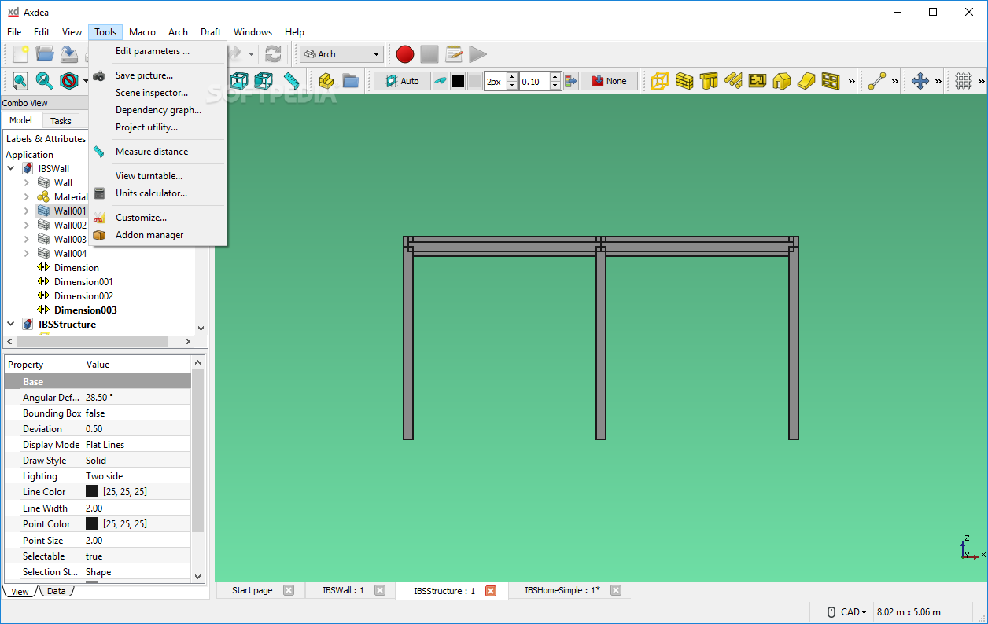The height and width of the screenshot is (624, 988).
Task: Select Dimension003 in the model tree
Action: [85, 310]
